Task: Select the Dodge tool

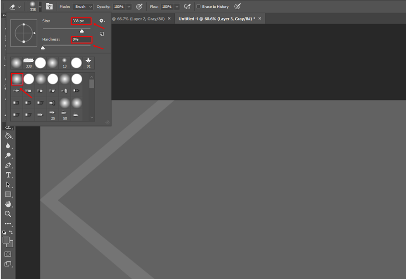Action: click(8, 155)
